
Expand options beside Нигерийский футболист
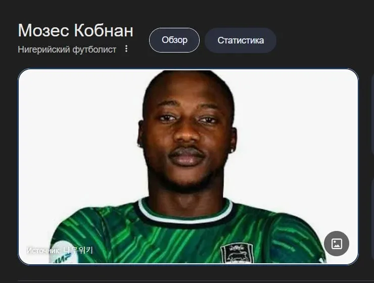[x=126, y=49]
